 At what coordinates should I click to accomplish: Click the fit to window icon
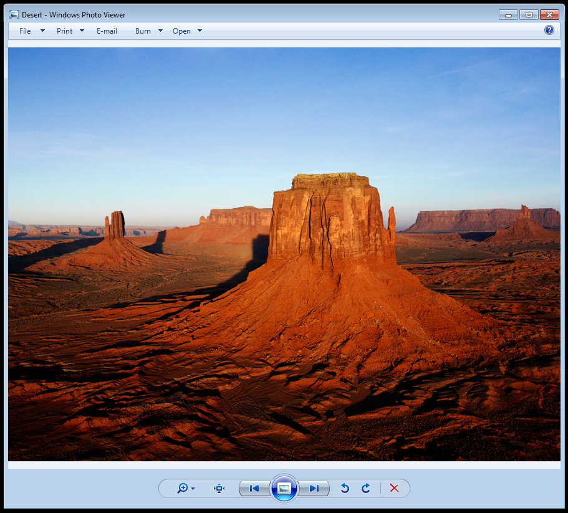[219, 489]
